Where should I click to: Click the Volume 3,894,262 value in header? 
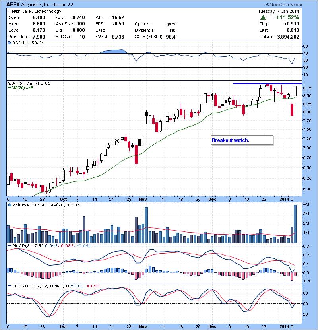[288, 37]
